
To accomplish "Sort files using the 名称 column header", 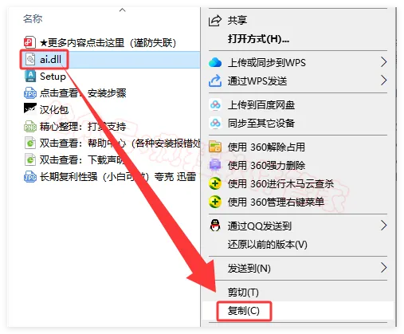I will (33, 19).
